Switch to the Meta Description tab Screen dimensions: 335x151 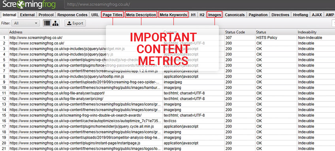coord(141,15)
